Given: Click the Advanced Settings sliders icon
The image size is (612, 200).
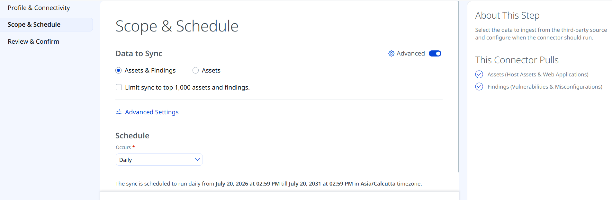Looking at the screenshot, I should pos(119,112).
